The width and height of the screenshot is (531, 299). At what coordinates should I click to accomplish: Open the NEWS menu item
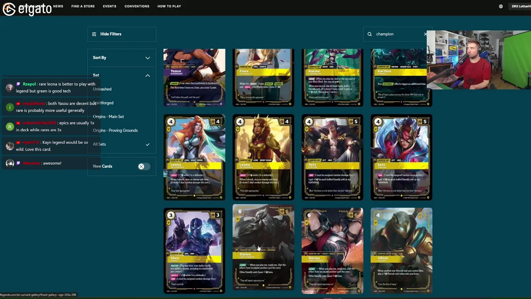(x=58, y=6)
